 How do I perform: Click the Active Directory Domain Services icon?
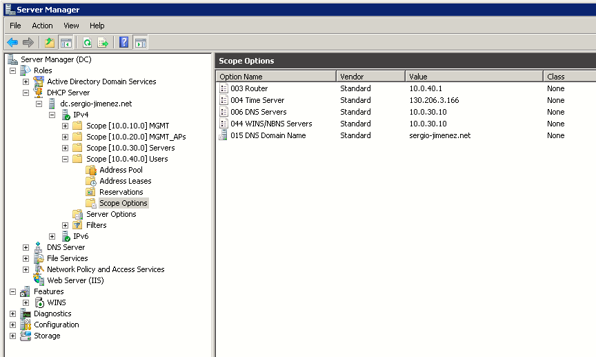pyautogui.click(x=39, y=81)
